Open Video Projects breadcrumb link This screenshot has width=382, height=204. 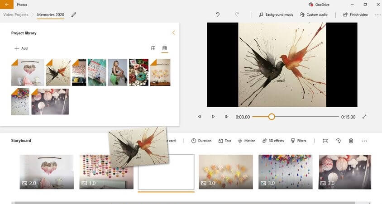click(x=16, y=14)
